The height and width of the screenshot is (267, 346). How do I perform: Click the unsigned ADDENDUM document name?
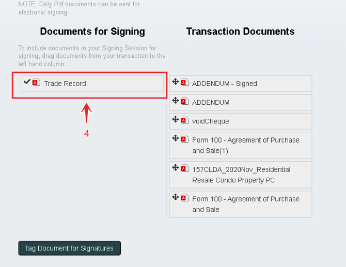click(x=211, y=102)
